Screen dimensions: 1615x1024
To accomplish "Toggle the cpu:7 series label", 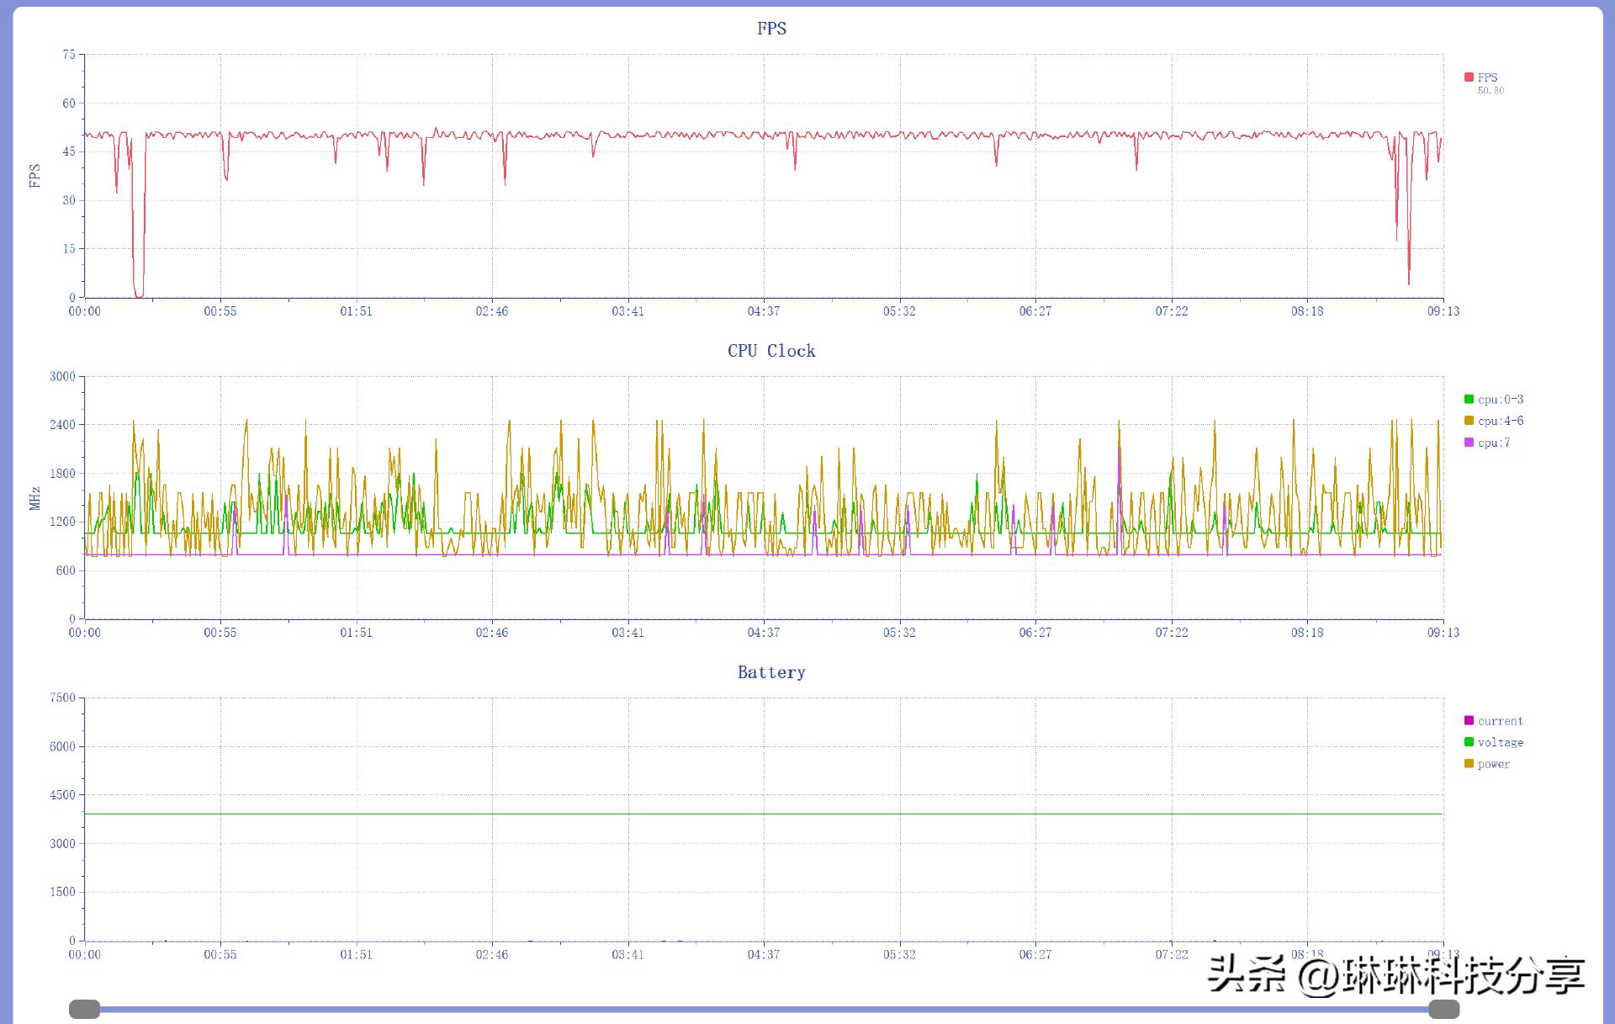I will click(x=1494, y=443).
